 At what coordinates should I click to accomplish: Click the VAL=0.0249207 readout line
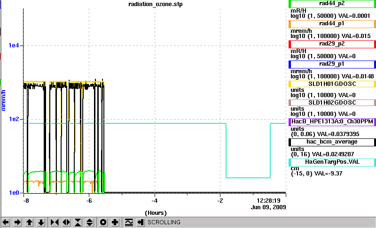click(322, 154)
